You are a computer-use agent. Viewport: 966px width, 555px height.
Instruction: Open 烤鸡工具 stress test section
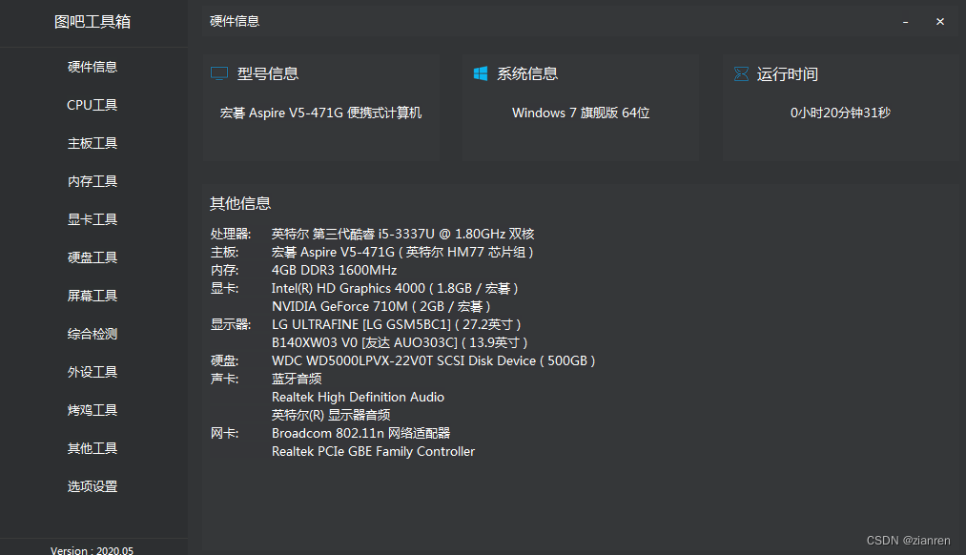click(92, 410)
